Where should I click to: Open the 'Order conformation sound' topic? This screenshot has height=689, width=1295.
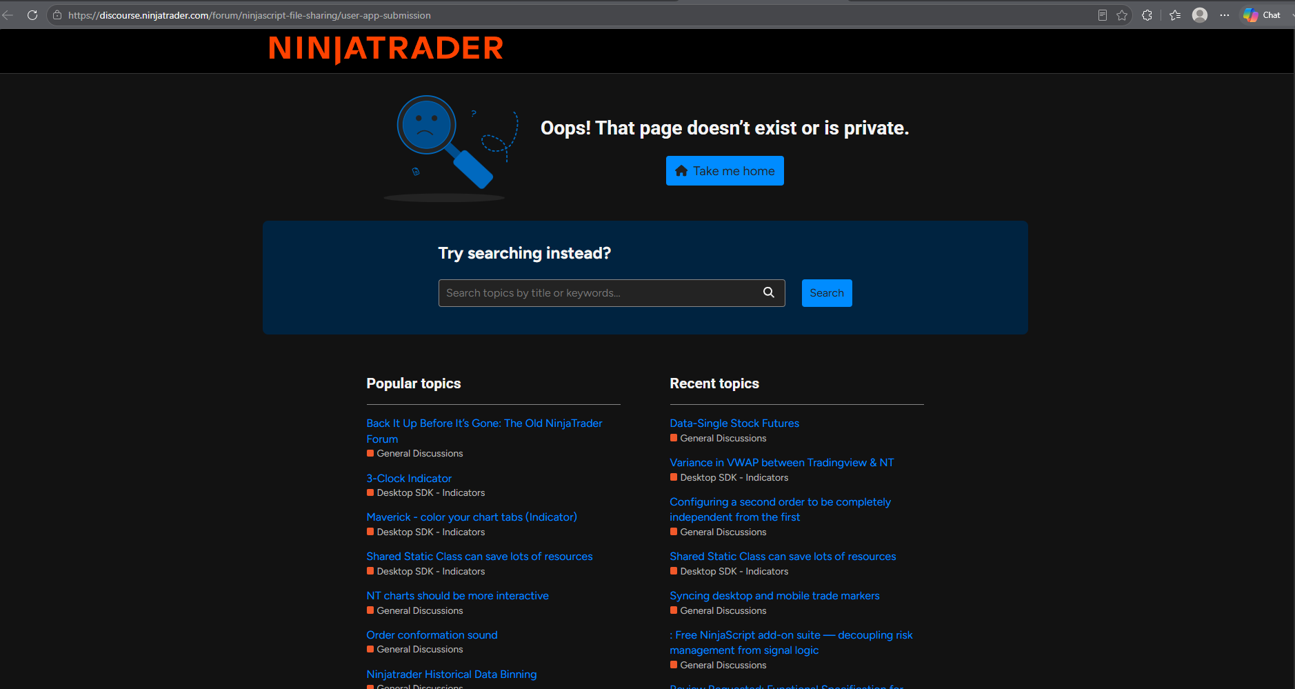click(432, 635)
